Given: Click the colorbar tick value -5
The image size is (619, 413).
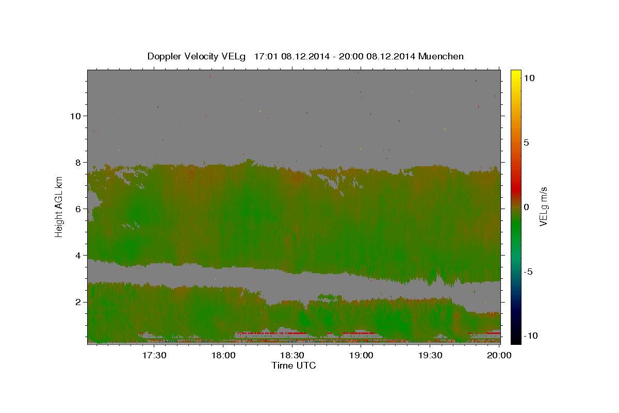Looking at the screenshot, I should click(528, 272).
